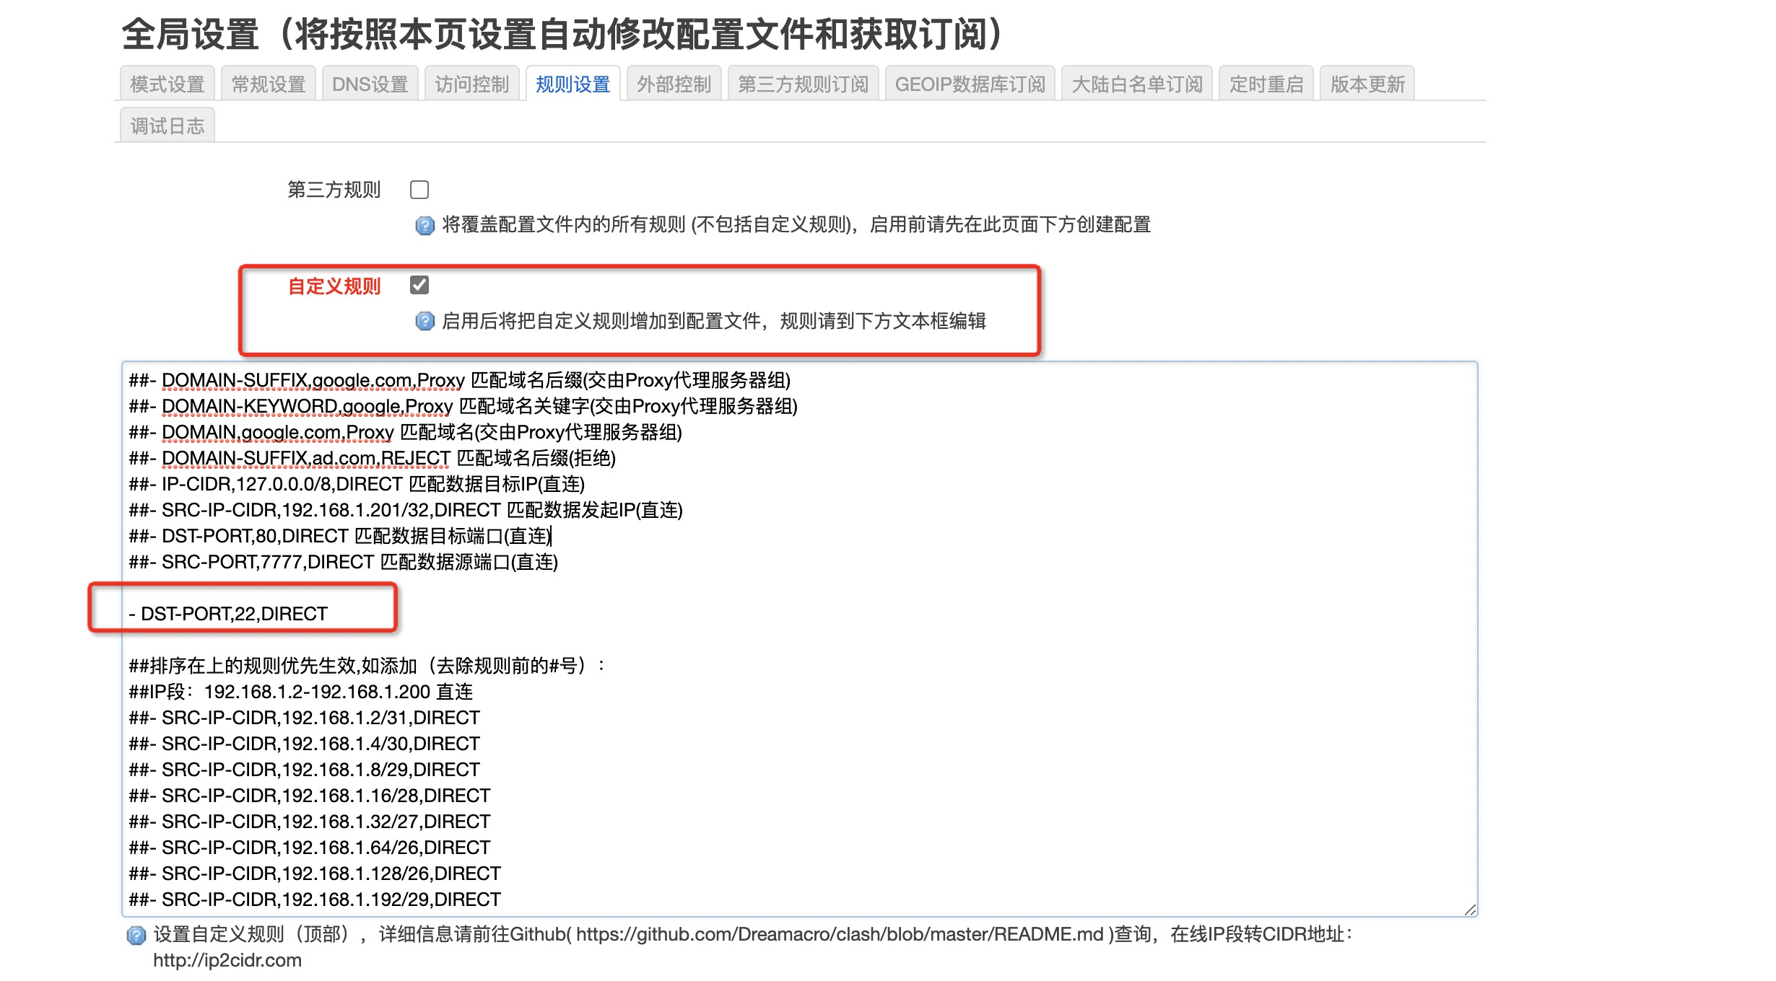Open the 定时重启 tab

pos(1266,83)
